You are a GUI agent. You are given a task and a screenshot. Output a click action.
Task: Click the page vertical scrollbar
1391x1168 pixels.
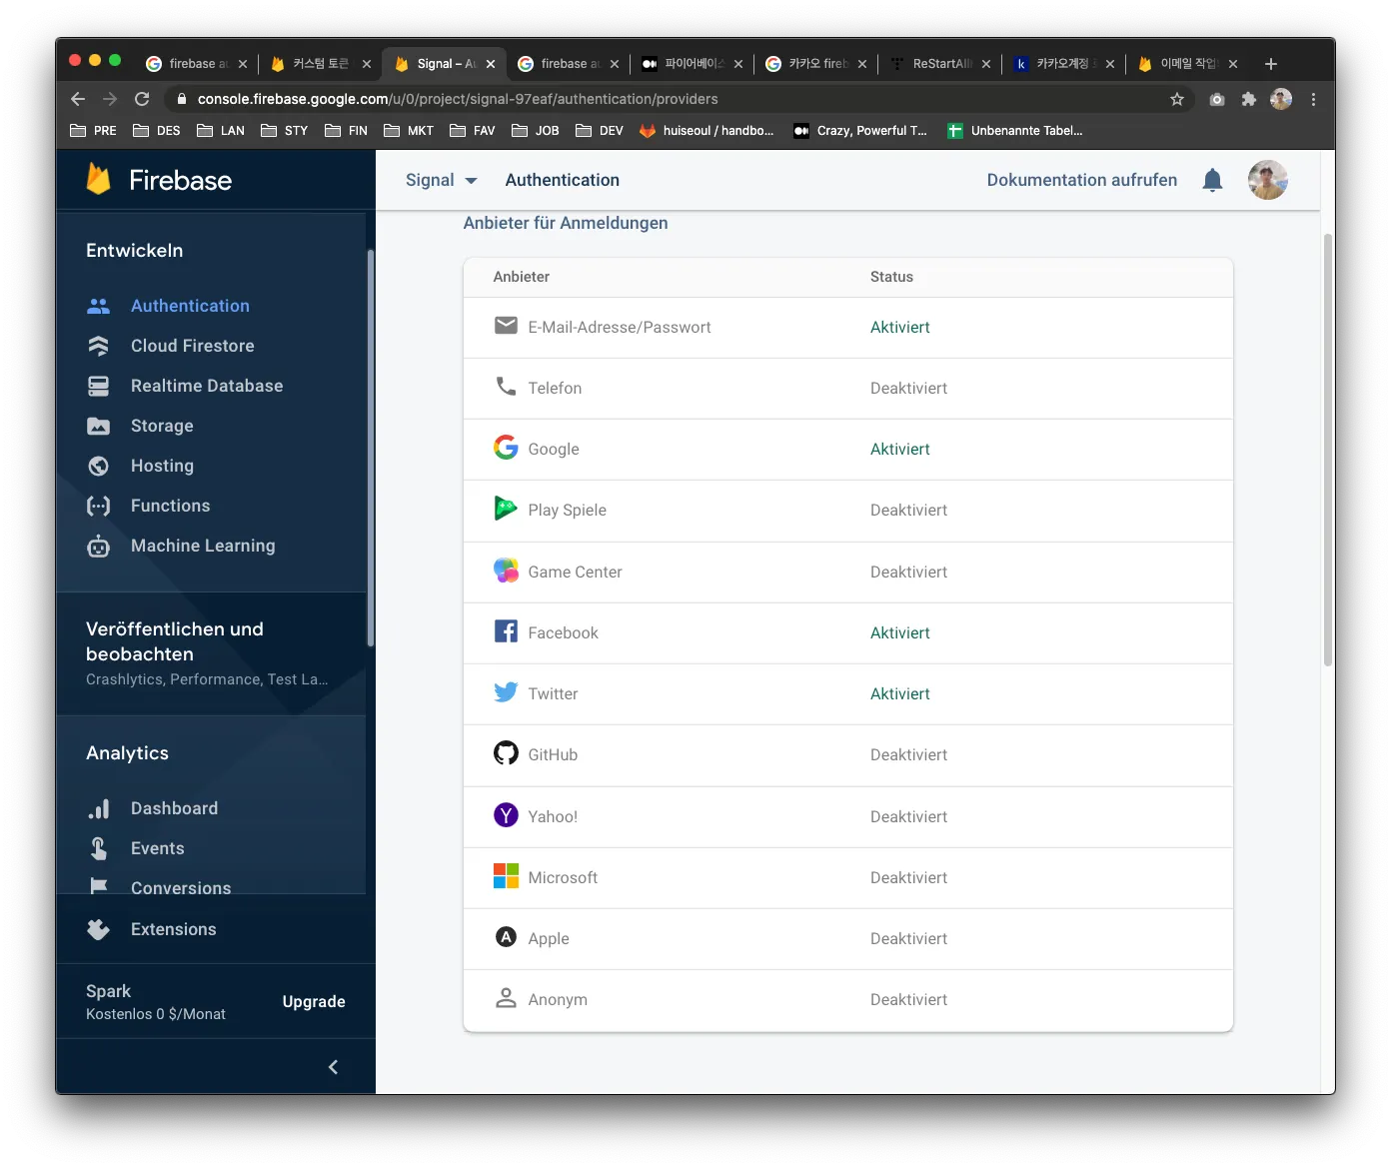[1328, 450]
